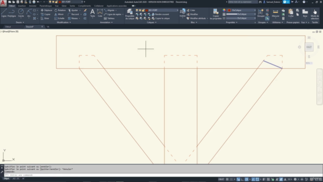The height and width of the screenshot is (182, 323).
Task: Click the Grouper tool
Action: click(261, 13)
